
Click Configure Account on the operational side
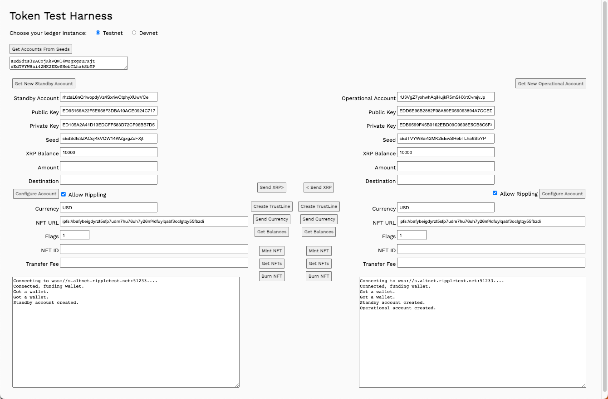coord(562,193)
